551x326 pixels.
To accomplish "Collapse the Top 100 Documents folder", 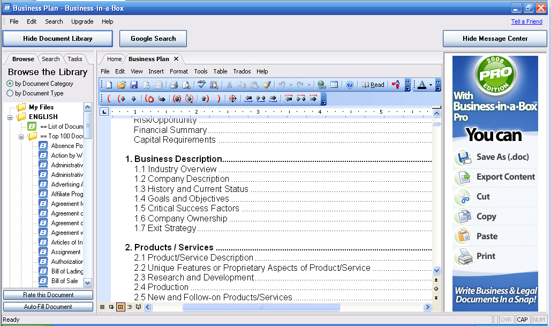I will (21, 136).
